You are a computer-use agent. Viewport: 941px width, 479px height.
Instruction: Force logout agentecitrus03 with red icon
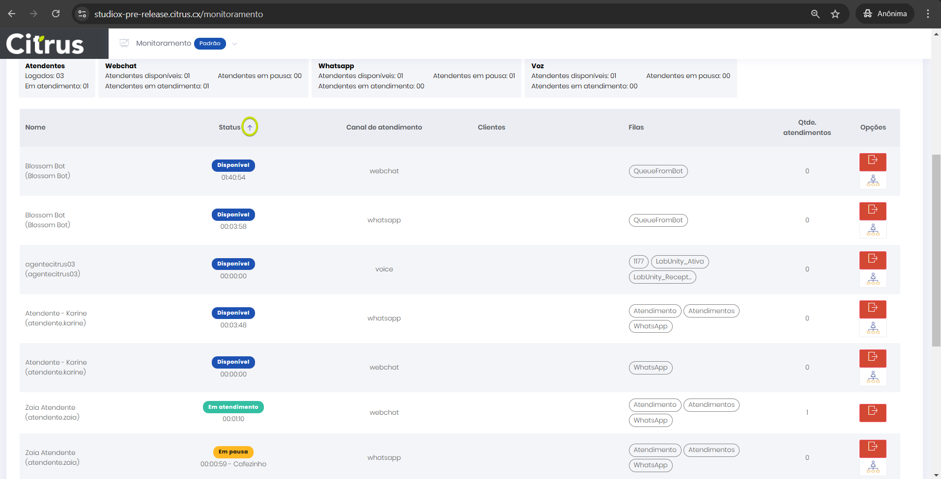[x=873, y=260]
